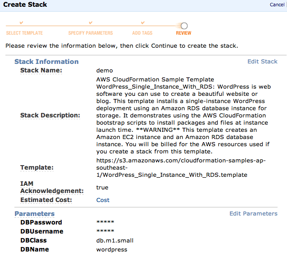Click the stack description paragraph
287x256 pixels.
pos(184,115)
